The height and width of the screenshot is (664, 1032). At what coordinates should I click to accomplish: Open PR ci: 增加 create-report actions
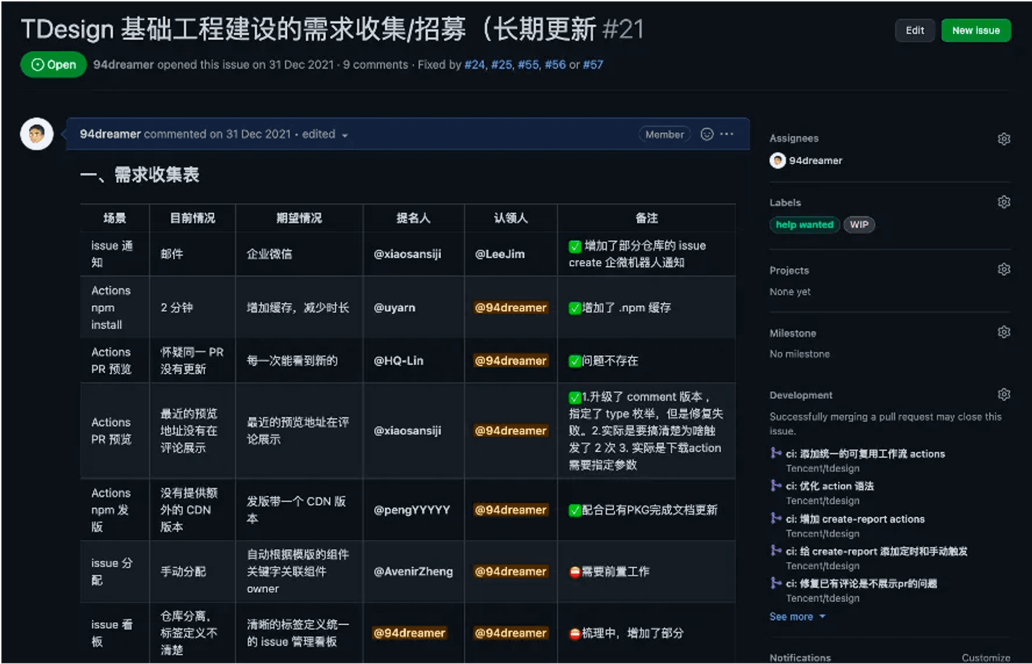(855, 519)
